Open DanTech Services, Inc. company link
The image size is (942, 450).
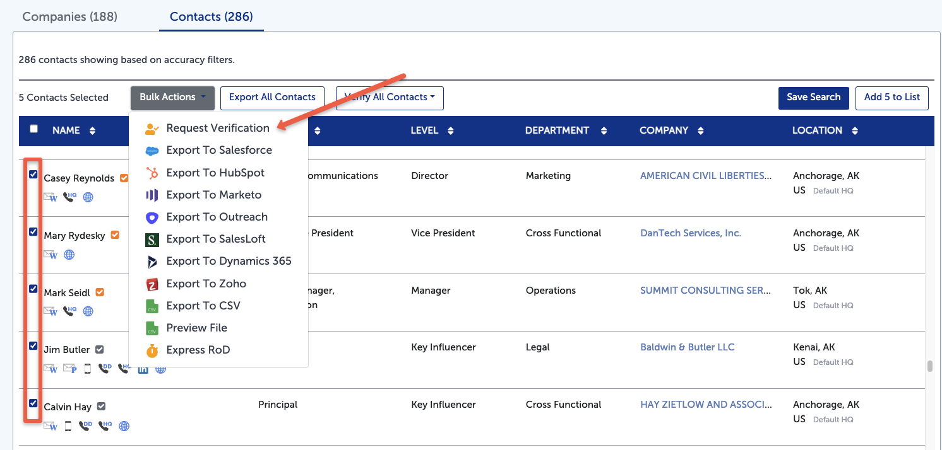coord(691,233)
